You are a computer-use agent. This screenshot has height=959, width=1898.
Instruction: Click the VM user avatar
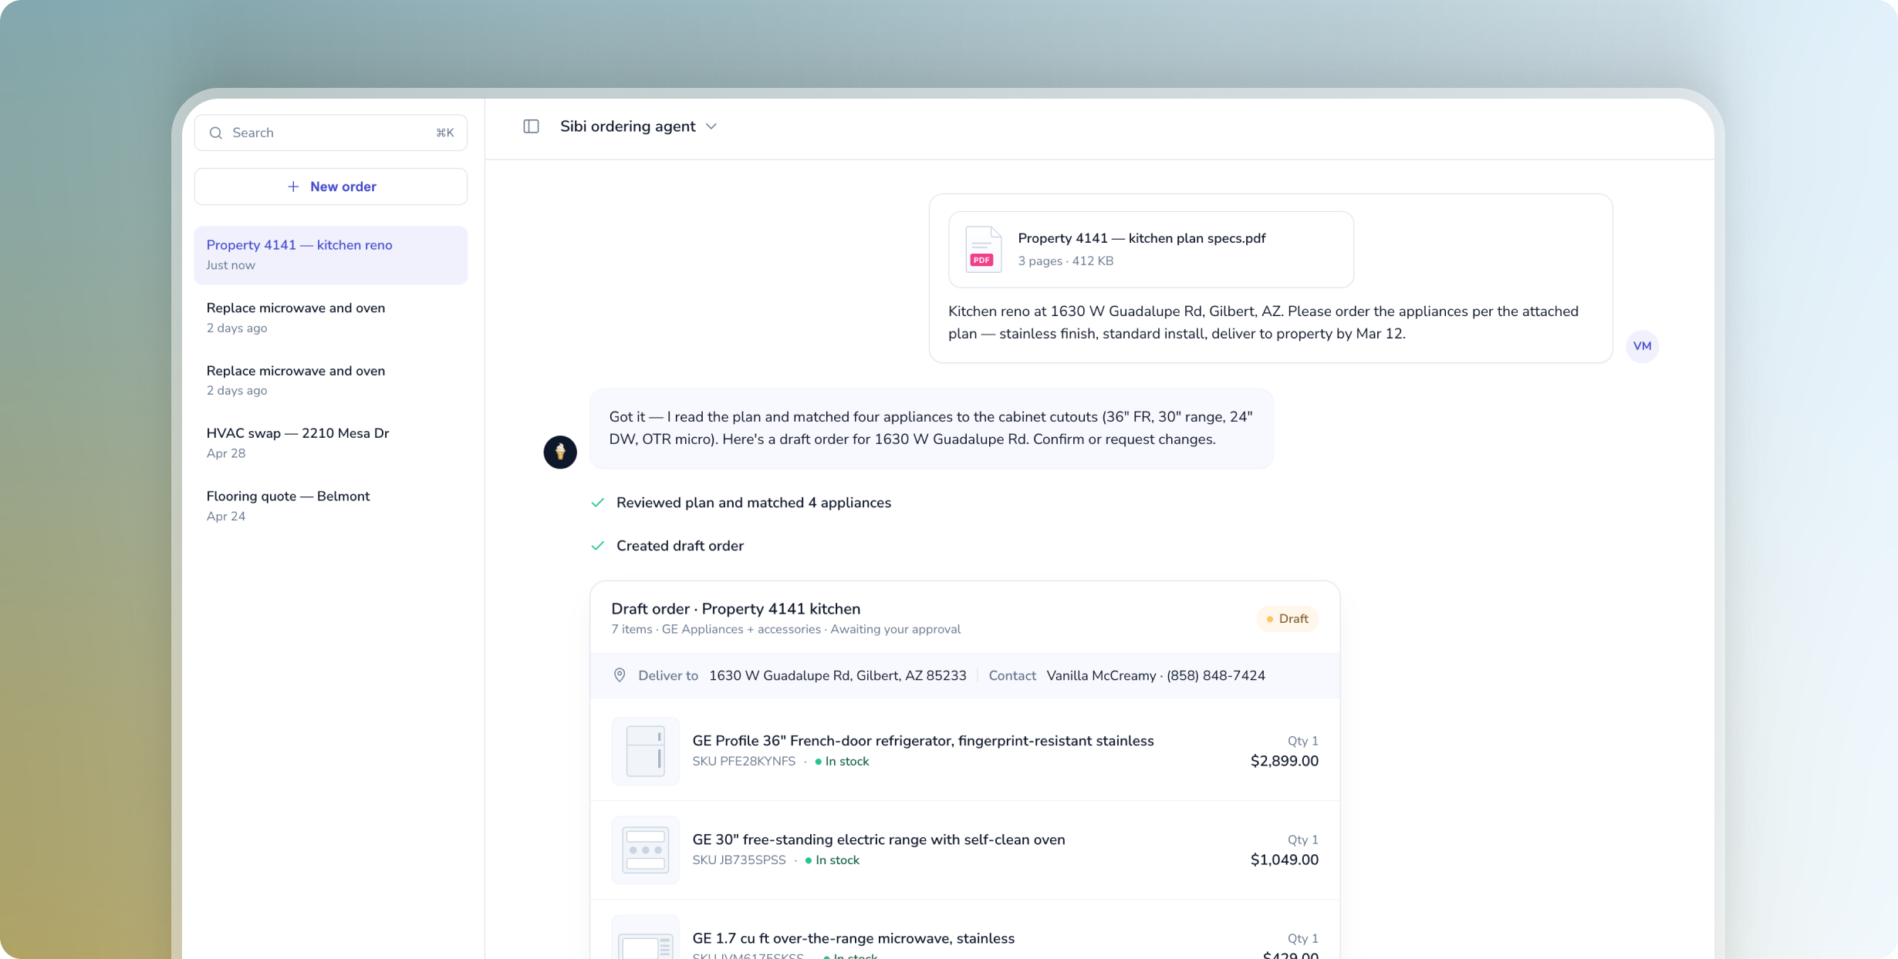[1642, 346]
